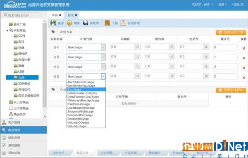Open the 客户管理 sidebar section
Screen dimensions: 248x158
point(24,122)
